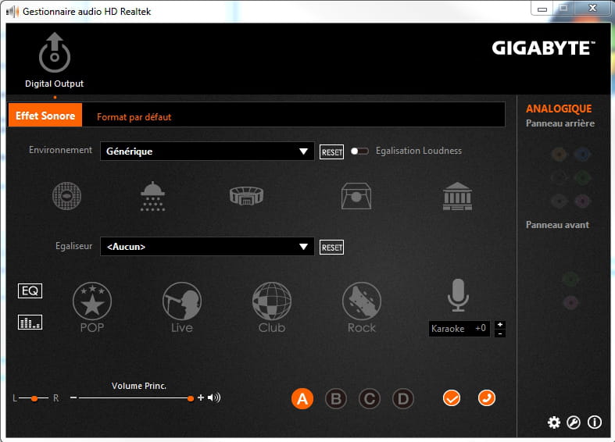Viewport: 615px width, 442px height.
Task: Choose the bathroom shower environment icon
Action: pyautogui.click(x=152, y=196)
